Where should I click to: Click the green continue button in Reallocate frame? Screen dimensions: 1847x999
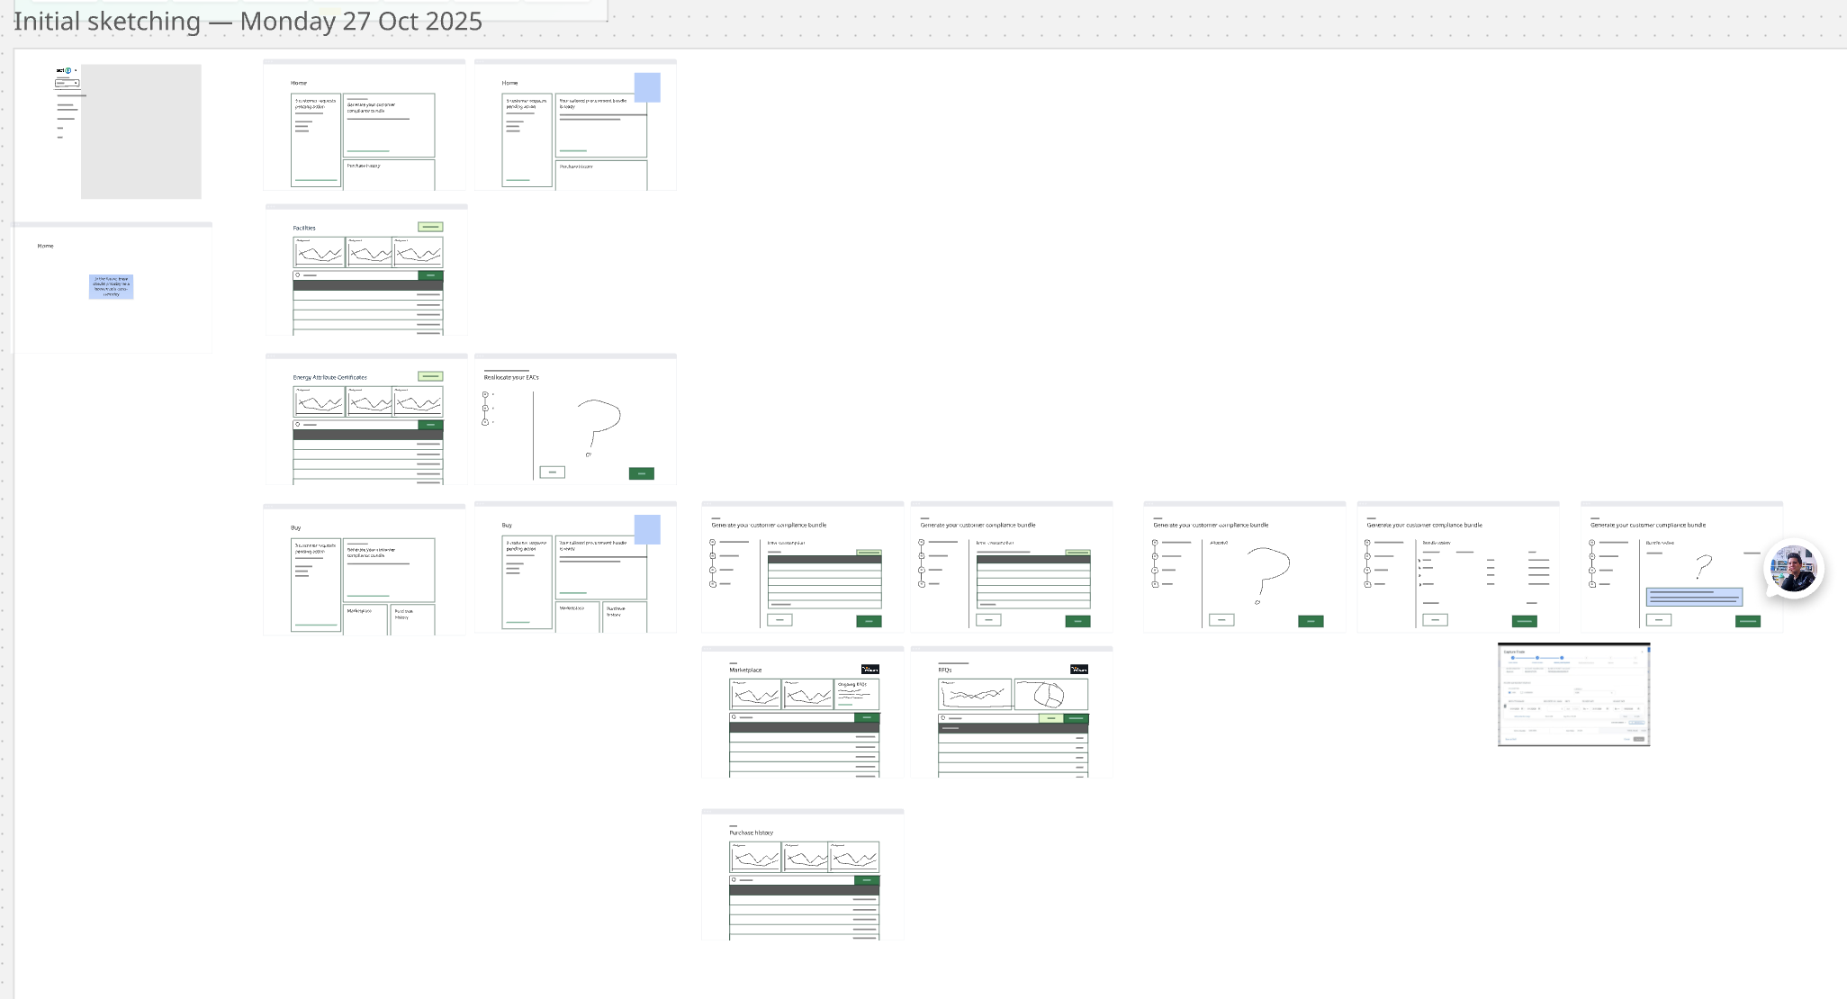point(641,473)
